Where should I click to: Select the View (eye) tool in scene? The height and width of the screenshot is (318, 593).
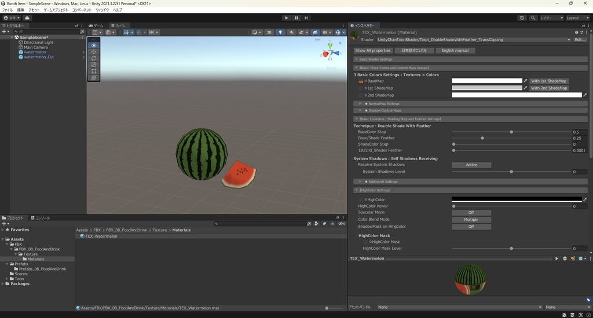[x=94, y=45]
